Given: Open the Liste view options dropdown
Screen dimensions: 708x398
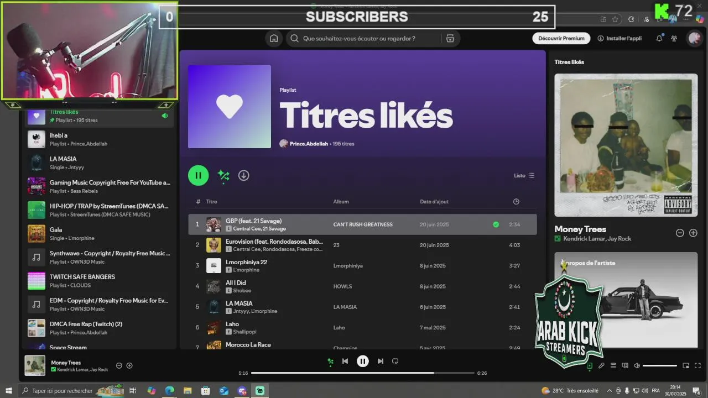Looking at the screenshot, I should (524, 176).
